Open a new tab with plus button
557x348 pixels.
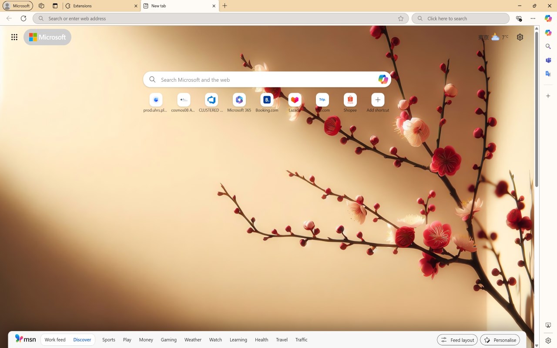tap(225, 6)
